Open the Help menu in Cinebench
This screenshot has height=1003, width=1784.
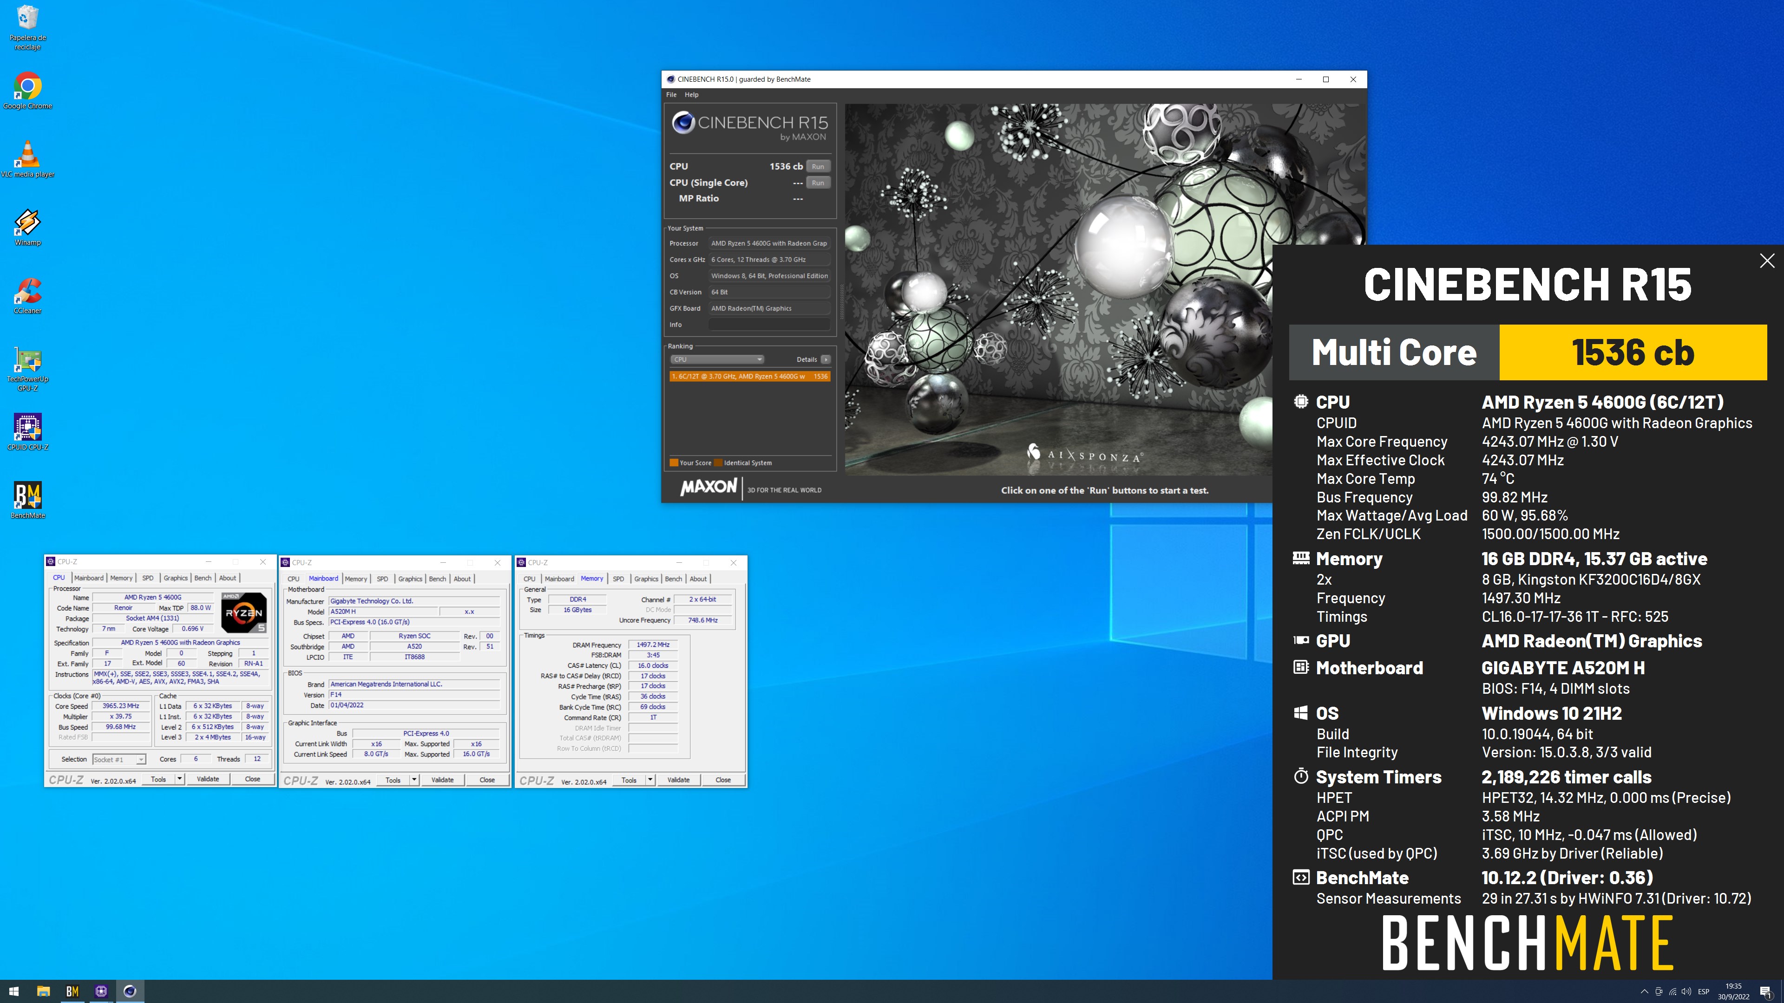point(691,95)
